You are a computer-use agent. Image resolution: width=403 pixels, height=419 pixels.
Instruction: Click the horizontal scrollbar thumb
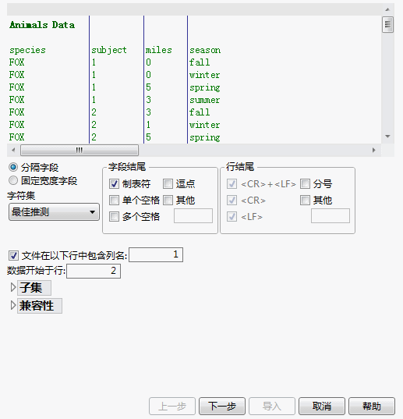pyautogui.click(x=80, y=150)
